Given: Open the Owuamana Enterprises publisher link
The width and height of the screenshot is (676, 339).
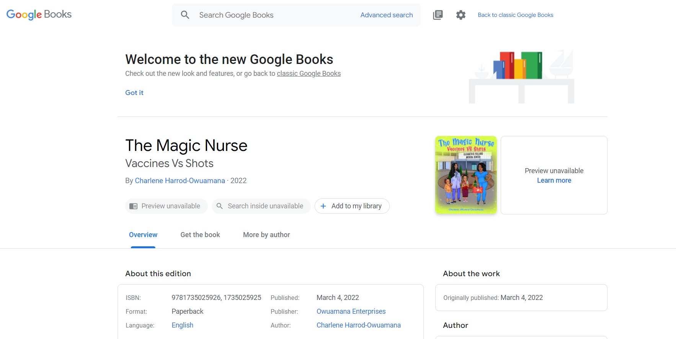Looking at the screenshot, I should tap(351, 311).
